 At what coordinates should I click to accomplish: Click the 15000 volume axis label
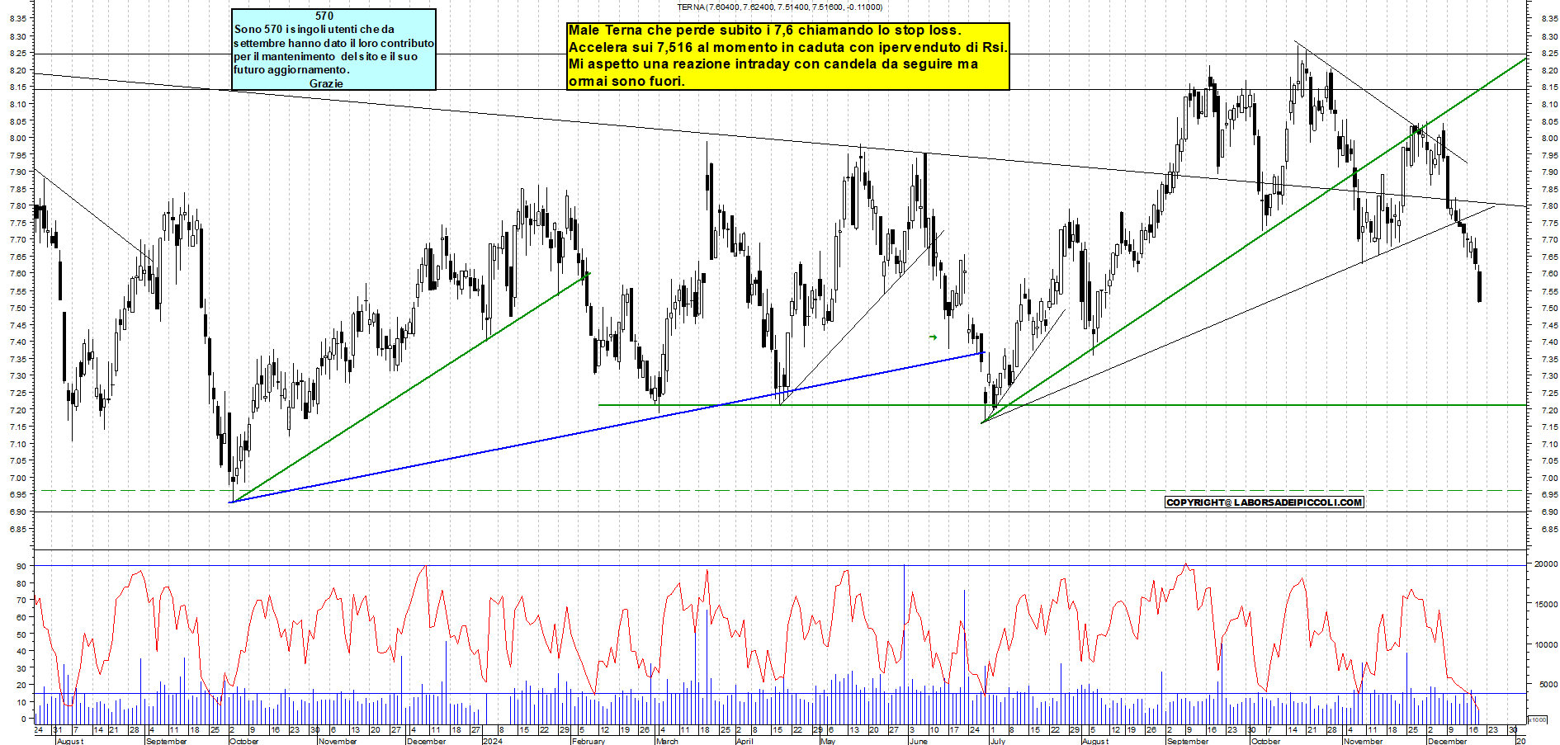pos(1545,604)
